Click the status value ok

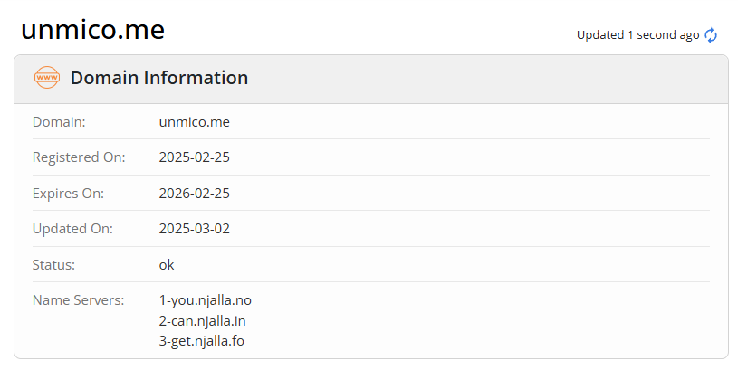point(167,264)
